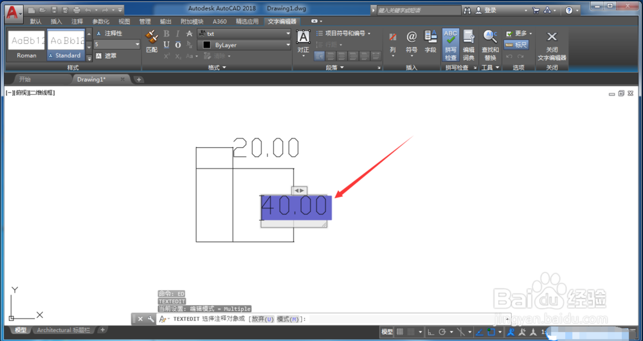Image resolution: width=643 pixels, height=341 pixels.
Task: Click the Autodesk App Store cart icon
Action: tap(536, 10)
